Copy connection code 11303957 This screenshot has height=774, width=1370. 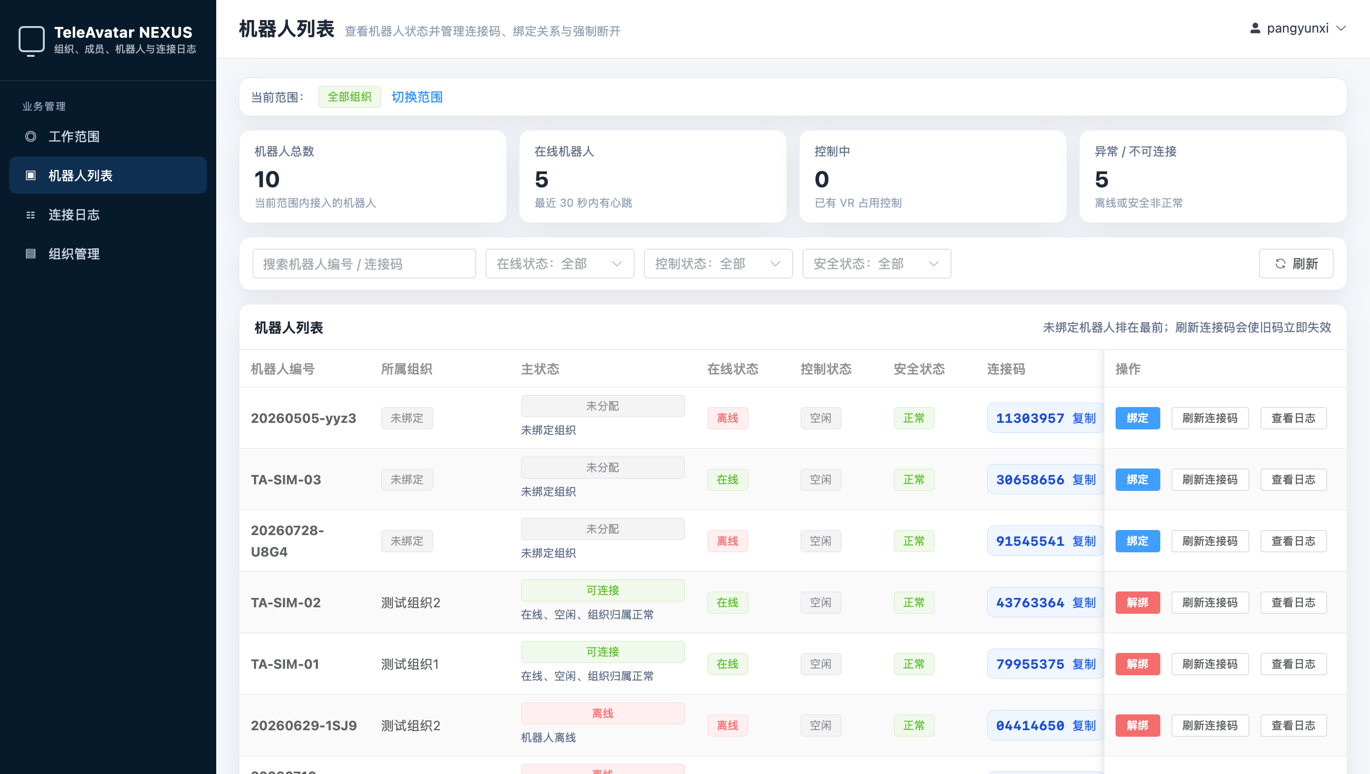(x=1084, y=418)
